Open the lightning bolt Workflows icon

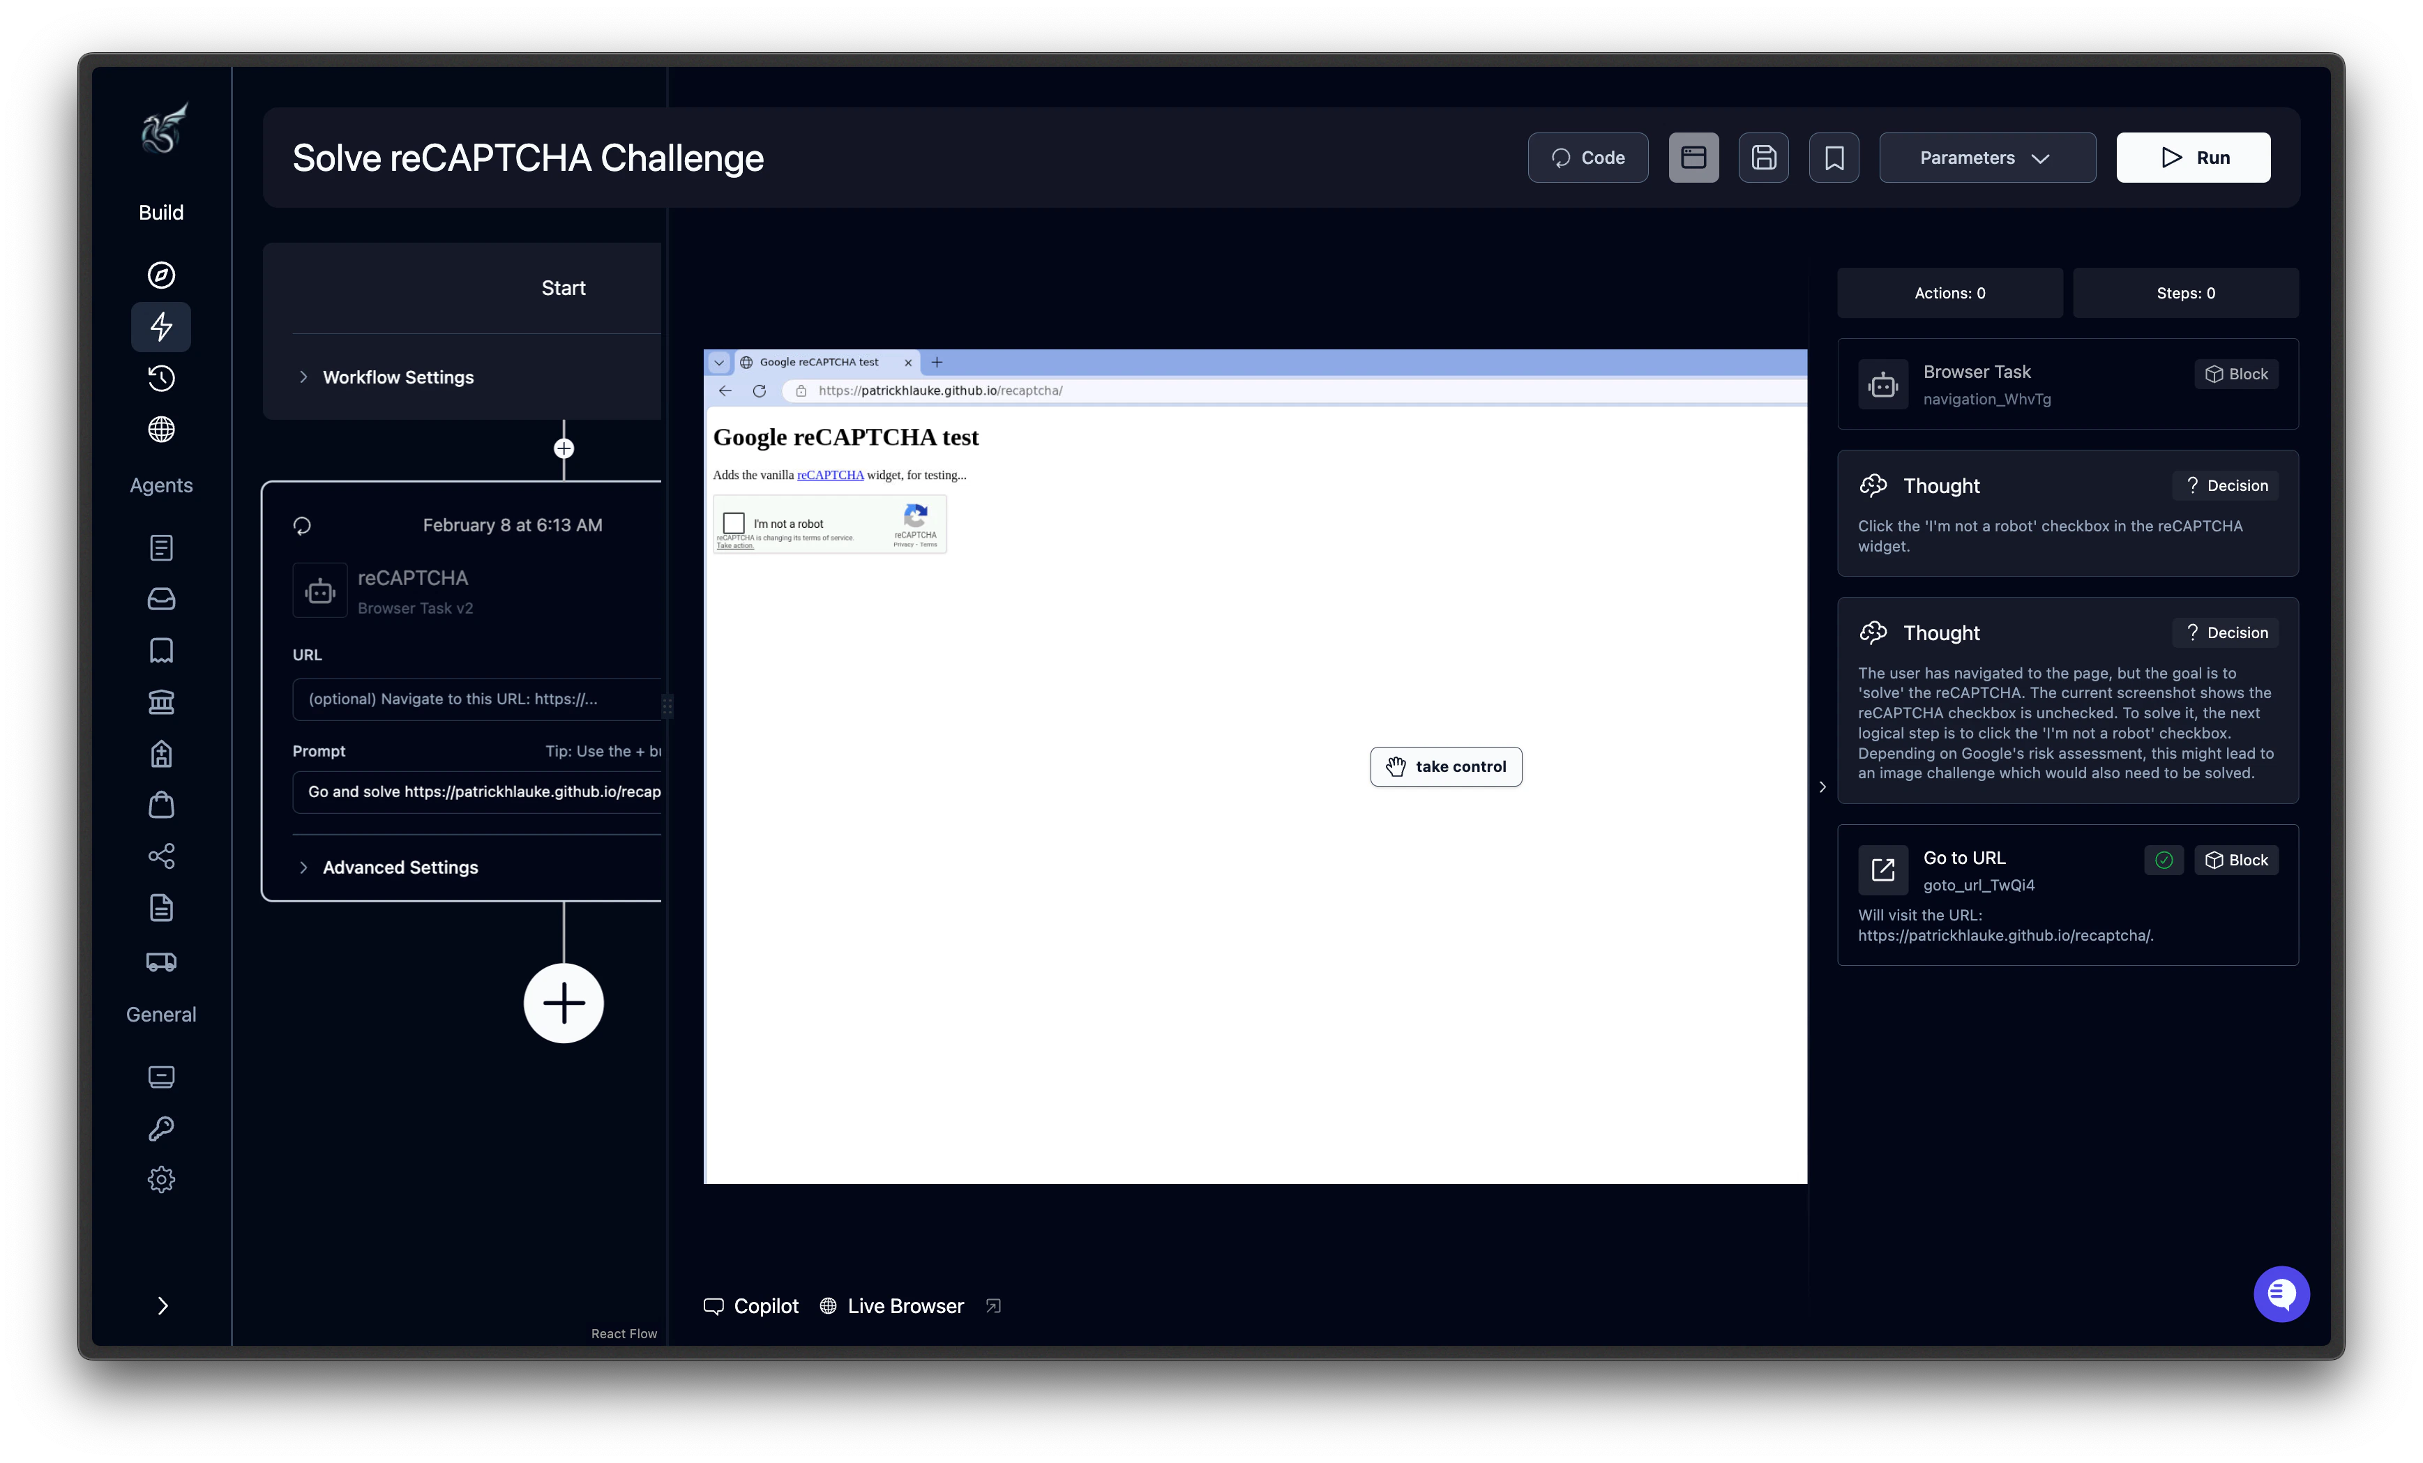(161, 326)
